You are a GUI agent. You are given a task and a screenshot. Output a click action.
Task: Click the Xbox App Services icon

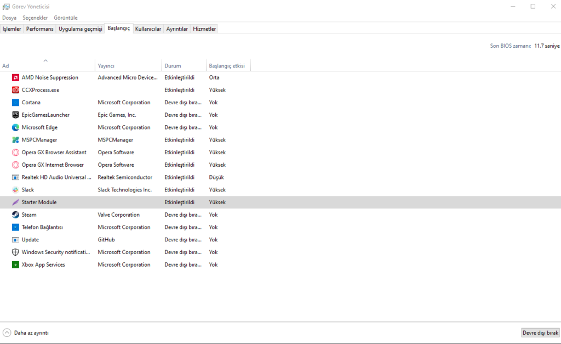point(15,265)
